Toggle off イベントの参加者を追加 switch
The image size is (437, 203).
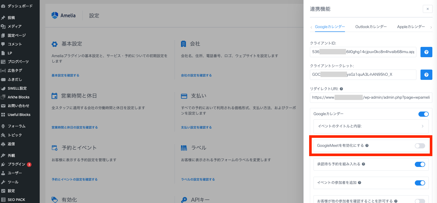(420, 183)
